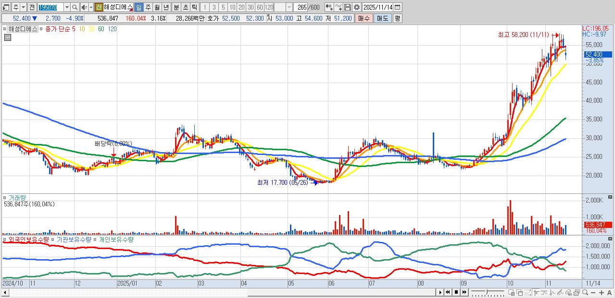
Task: Click the fast-forward double-arrow playback button
Action: 464,292
